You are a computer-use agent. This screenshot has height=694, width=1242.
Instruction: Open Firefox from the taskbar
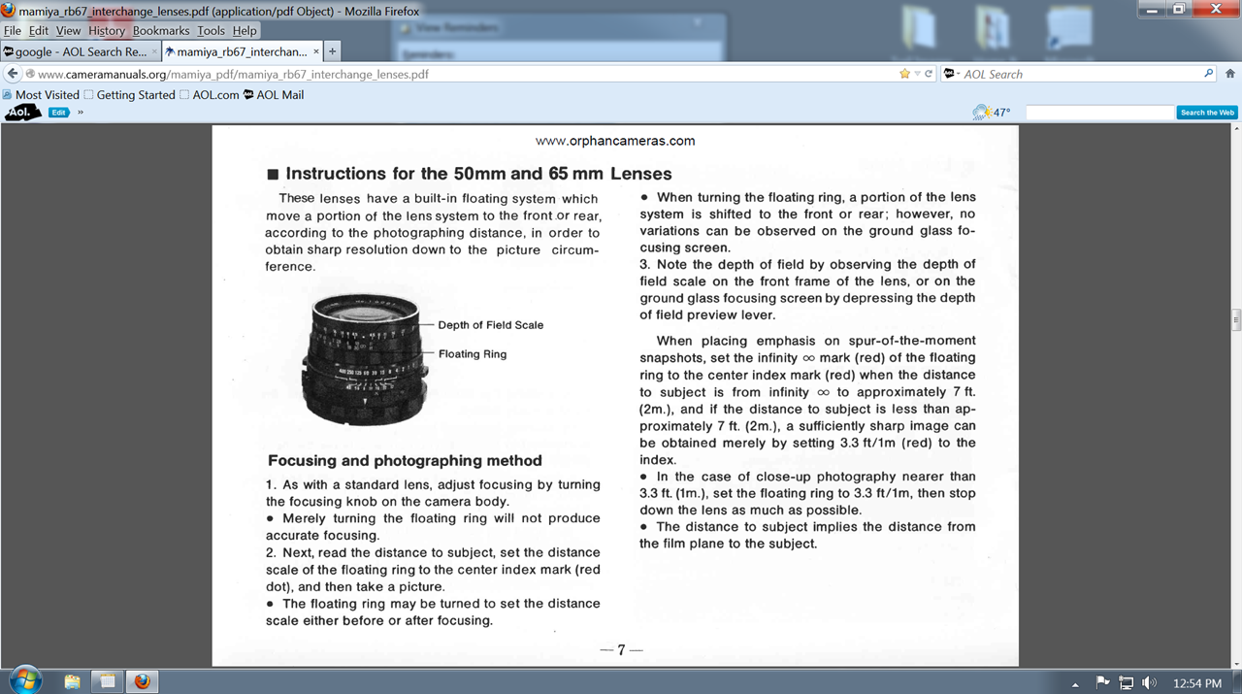coord(143,681)
